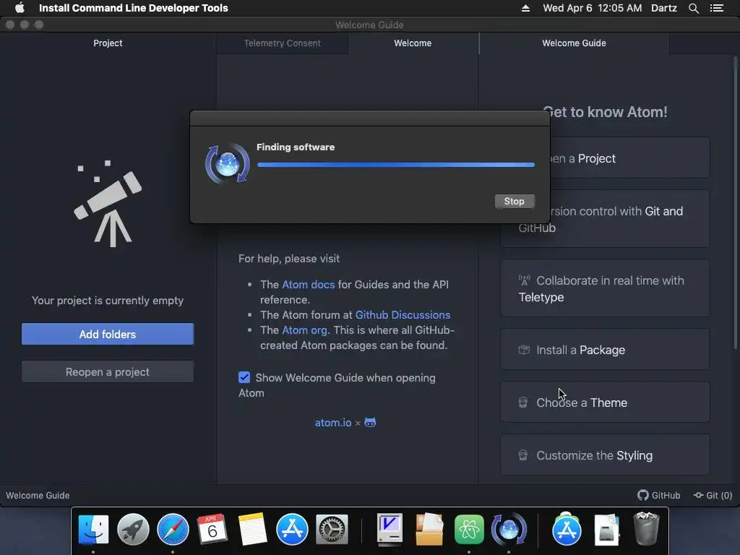The image size is (740, 555).
Task: Open the Atom app from the Dock
Action: pyautogui.click(x=469, y=529)
